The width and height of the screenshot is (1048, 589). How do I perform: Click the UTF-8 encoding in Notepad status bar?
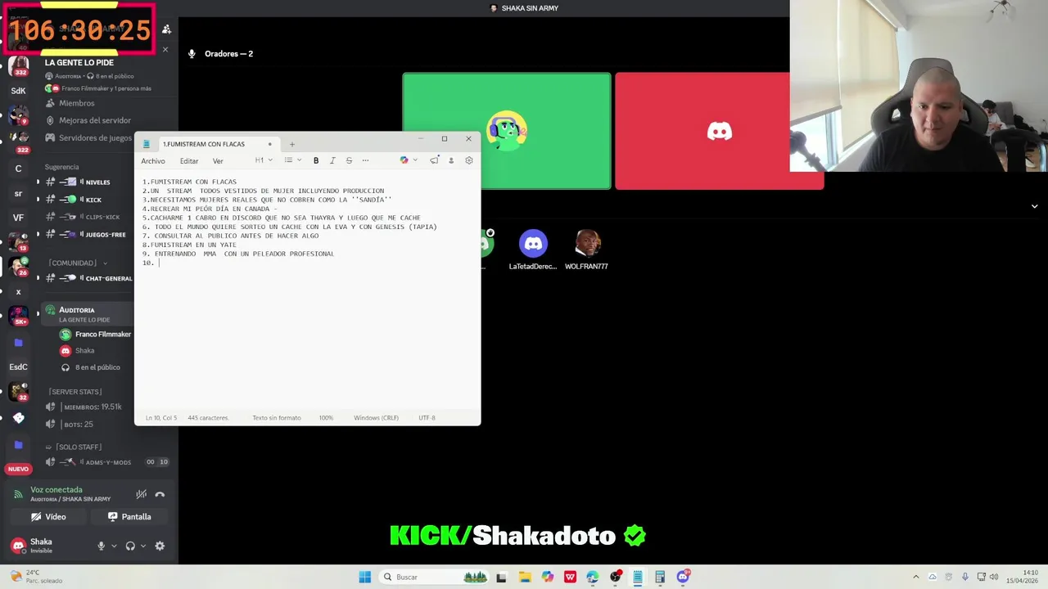pos(427,418)
